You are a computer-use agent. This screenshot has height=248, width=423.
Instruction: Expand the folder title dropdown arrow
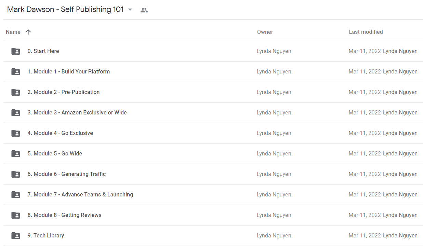130,10
